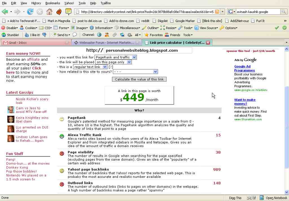Screen dimensions: 289x201
Task: Expand the 'how related is this site' dropdown
Action: pos(135,72)
